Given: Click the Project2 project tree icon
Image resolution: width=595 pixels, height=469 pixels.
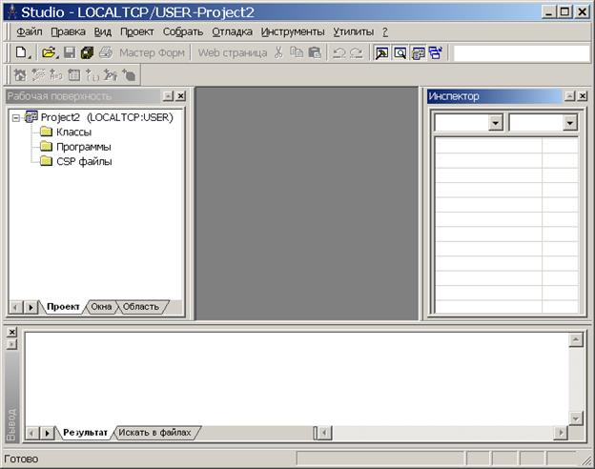Looking at the screenshot, I should [31, 117].
